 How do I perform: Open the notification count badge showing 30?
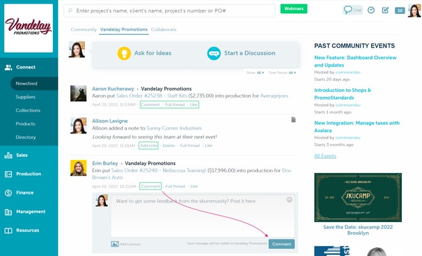[399, 11]
